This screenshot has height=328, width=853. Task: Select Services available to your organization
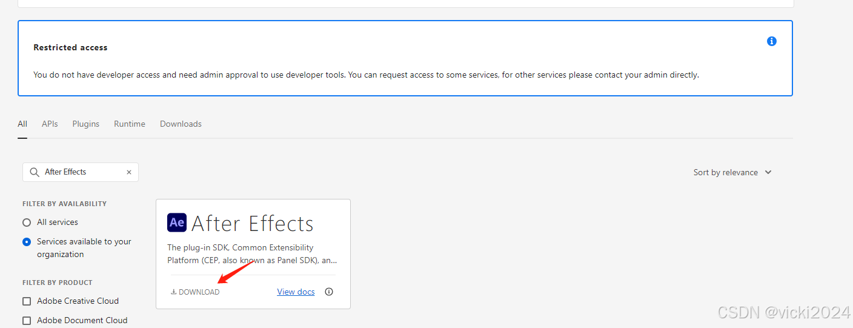coord(27,242)
